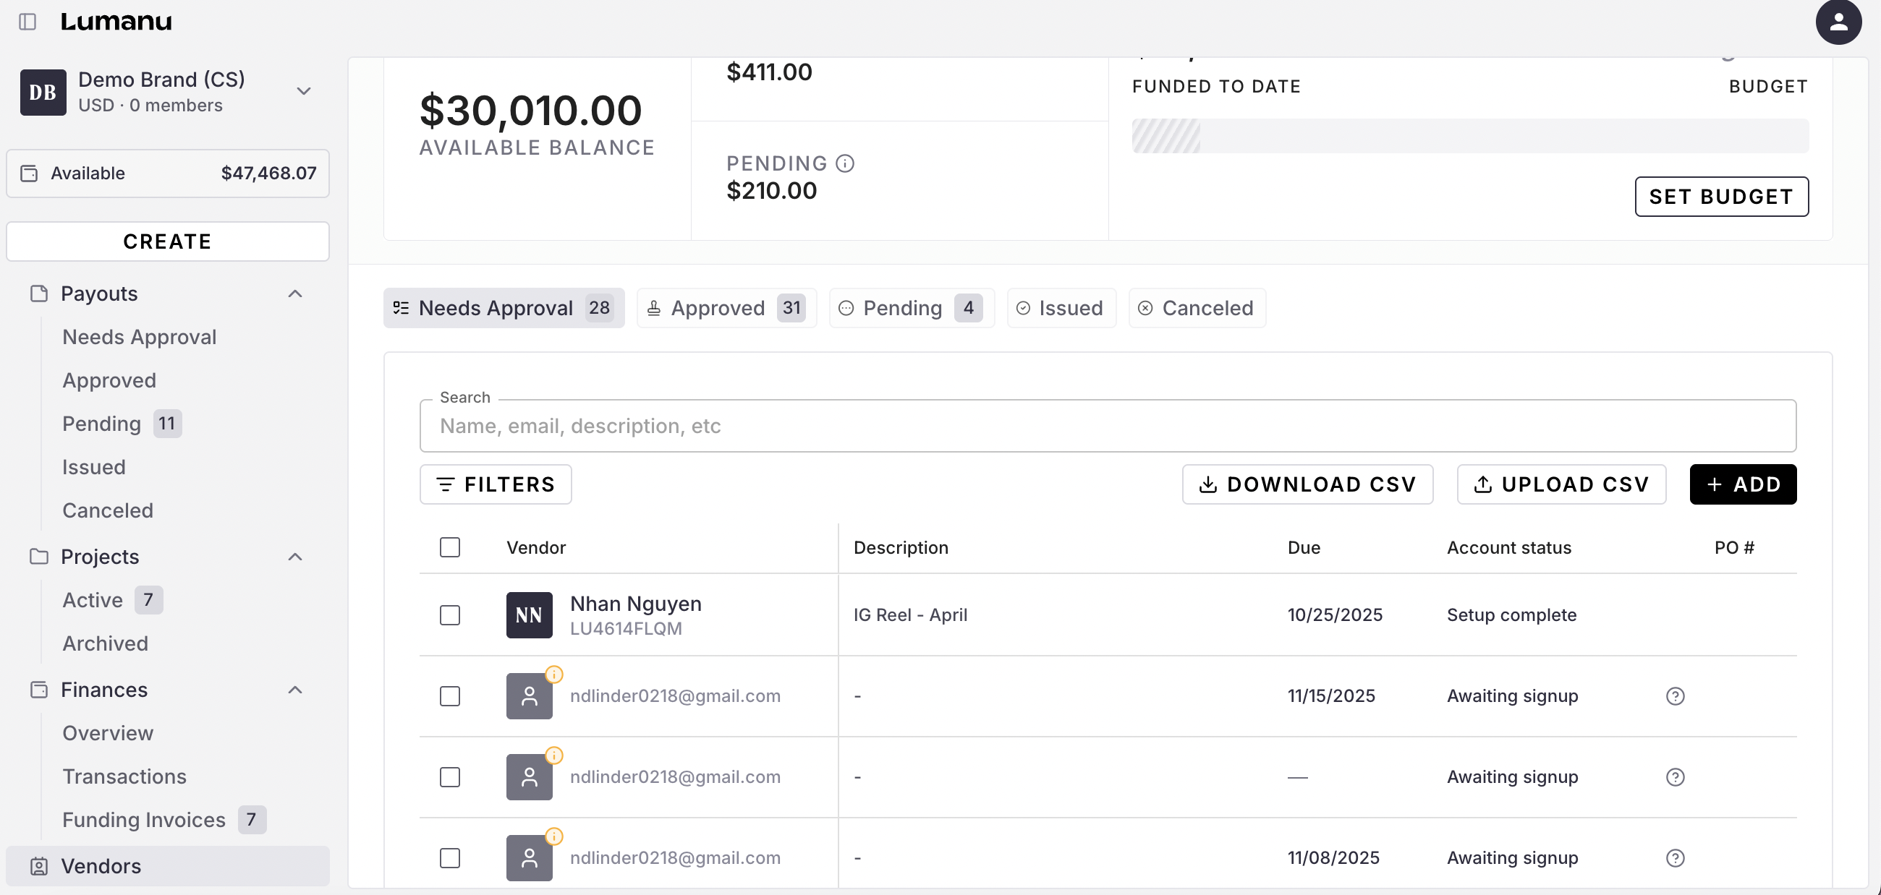The image size is (1881, 895).
Task: Open the user profile avatar
Action: (x=1838, y=22)
